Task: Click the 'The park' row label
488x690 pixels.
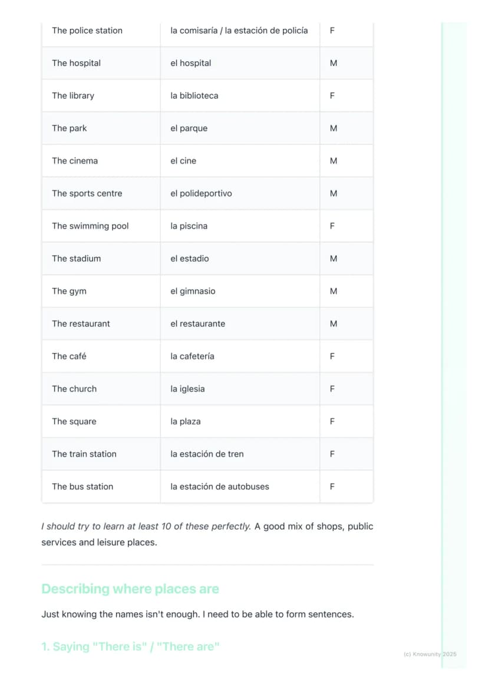Action: click(x=69, y=128)
